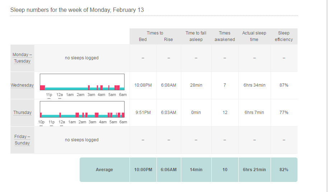Viewport: 328px width, 192px height.
Task: Click first large pink block in Wednesday chart
Action: pyautogui.click(x=42, y=87)
